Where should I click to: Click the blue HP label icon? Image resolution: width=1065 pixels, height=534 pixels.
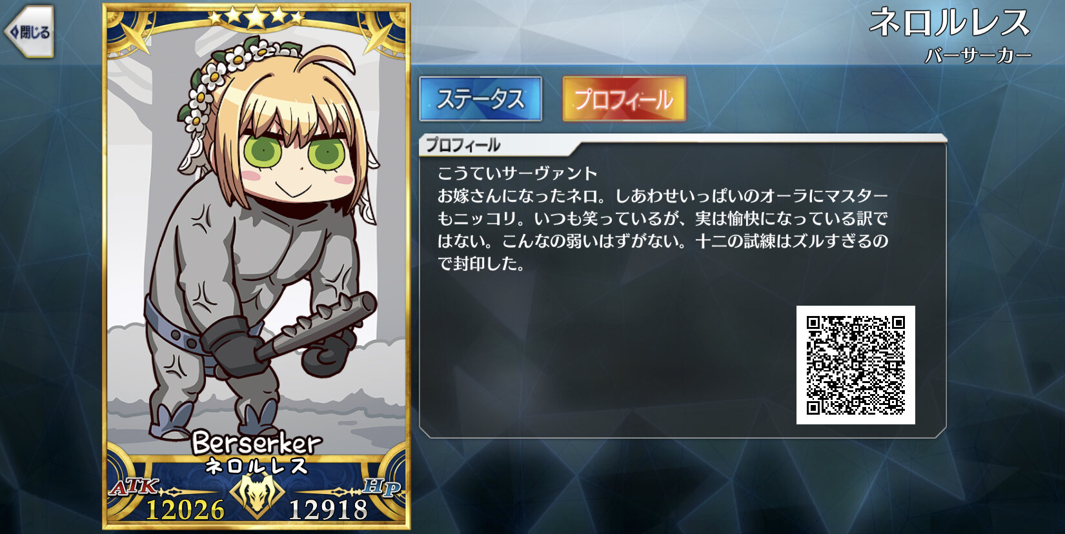pos(381,488)
